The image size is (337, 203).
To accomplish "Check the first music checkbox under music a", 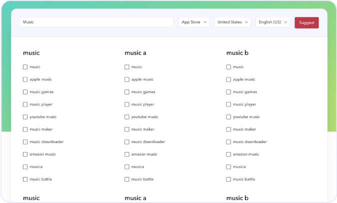I will [127, 67].
